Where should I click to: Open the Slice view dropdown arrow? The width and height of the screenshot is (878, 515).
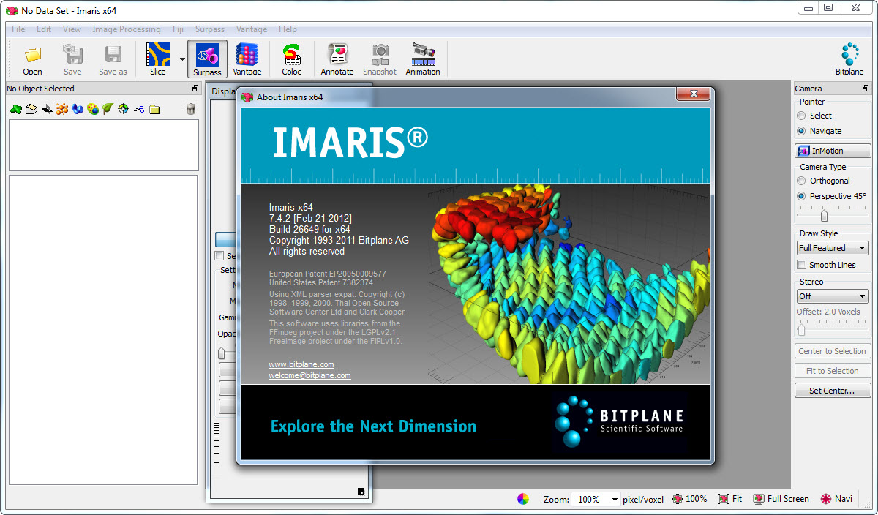(x=182, y=59)
